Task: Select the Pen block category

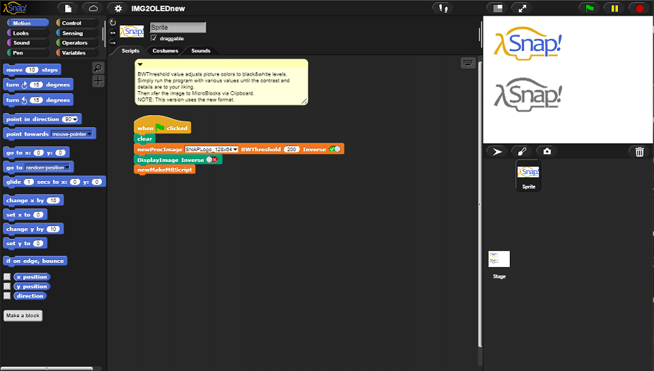Action: click(x=28, y=52)
